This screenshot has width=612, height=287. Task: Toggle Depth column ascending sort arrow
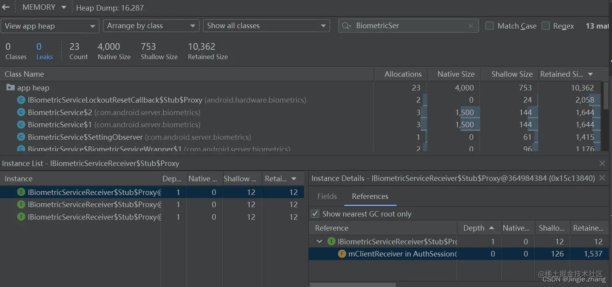click(x=491, y=228)
